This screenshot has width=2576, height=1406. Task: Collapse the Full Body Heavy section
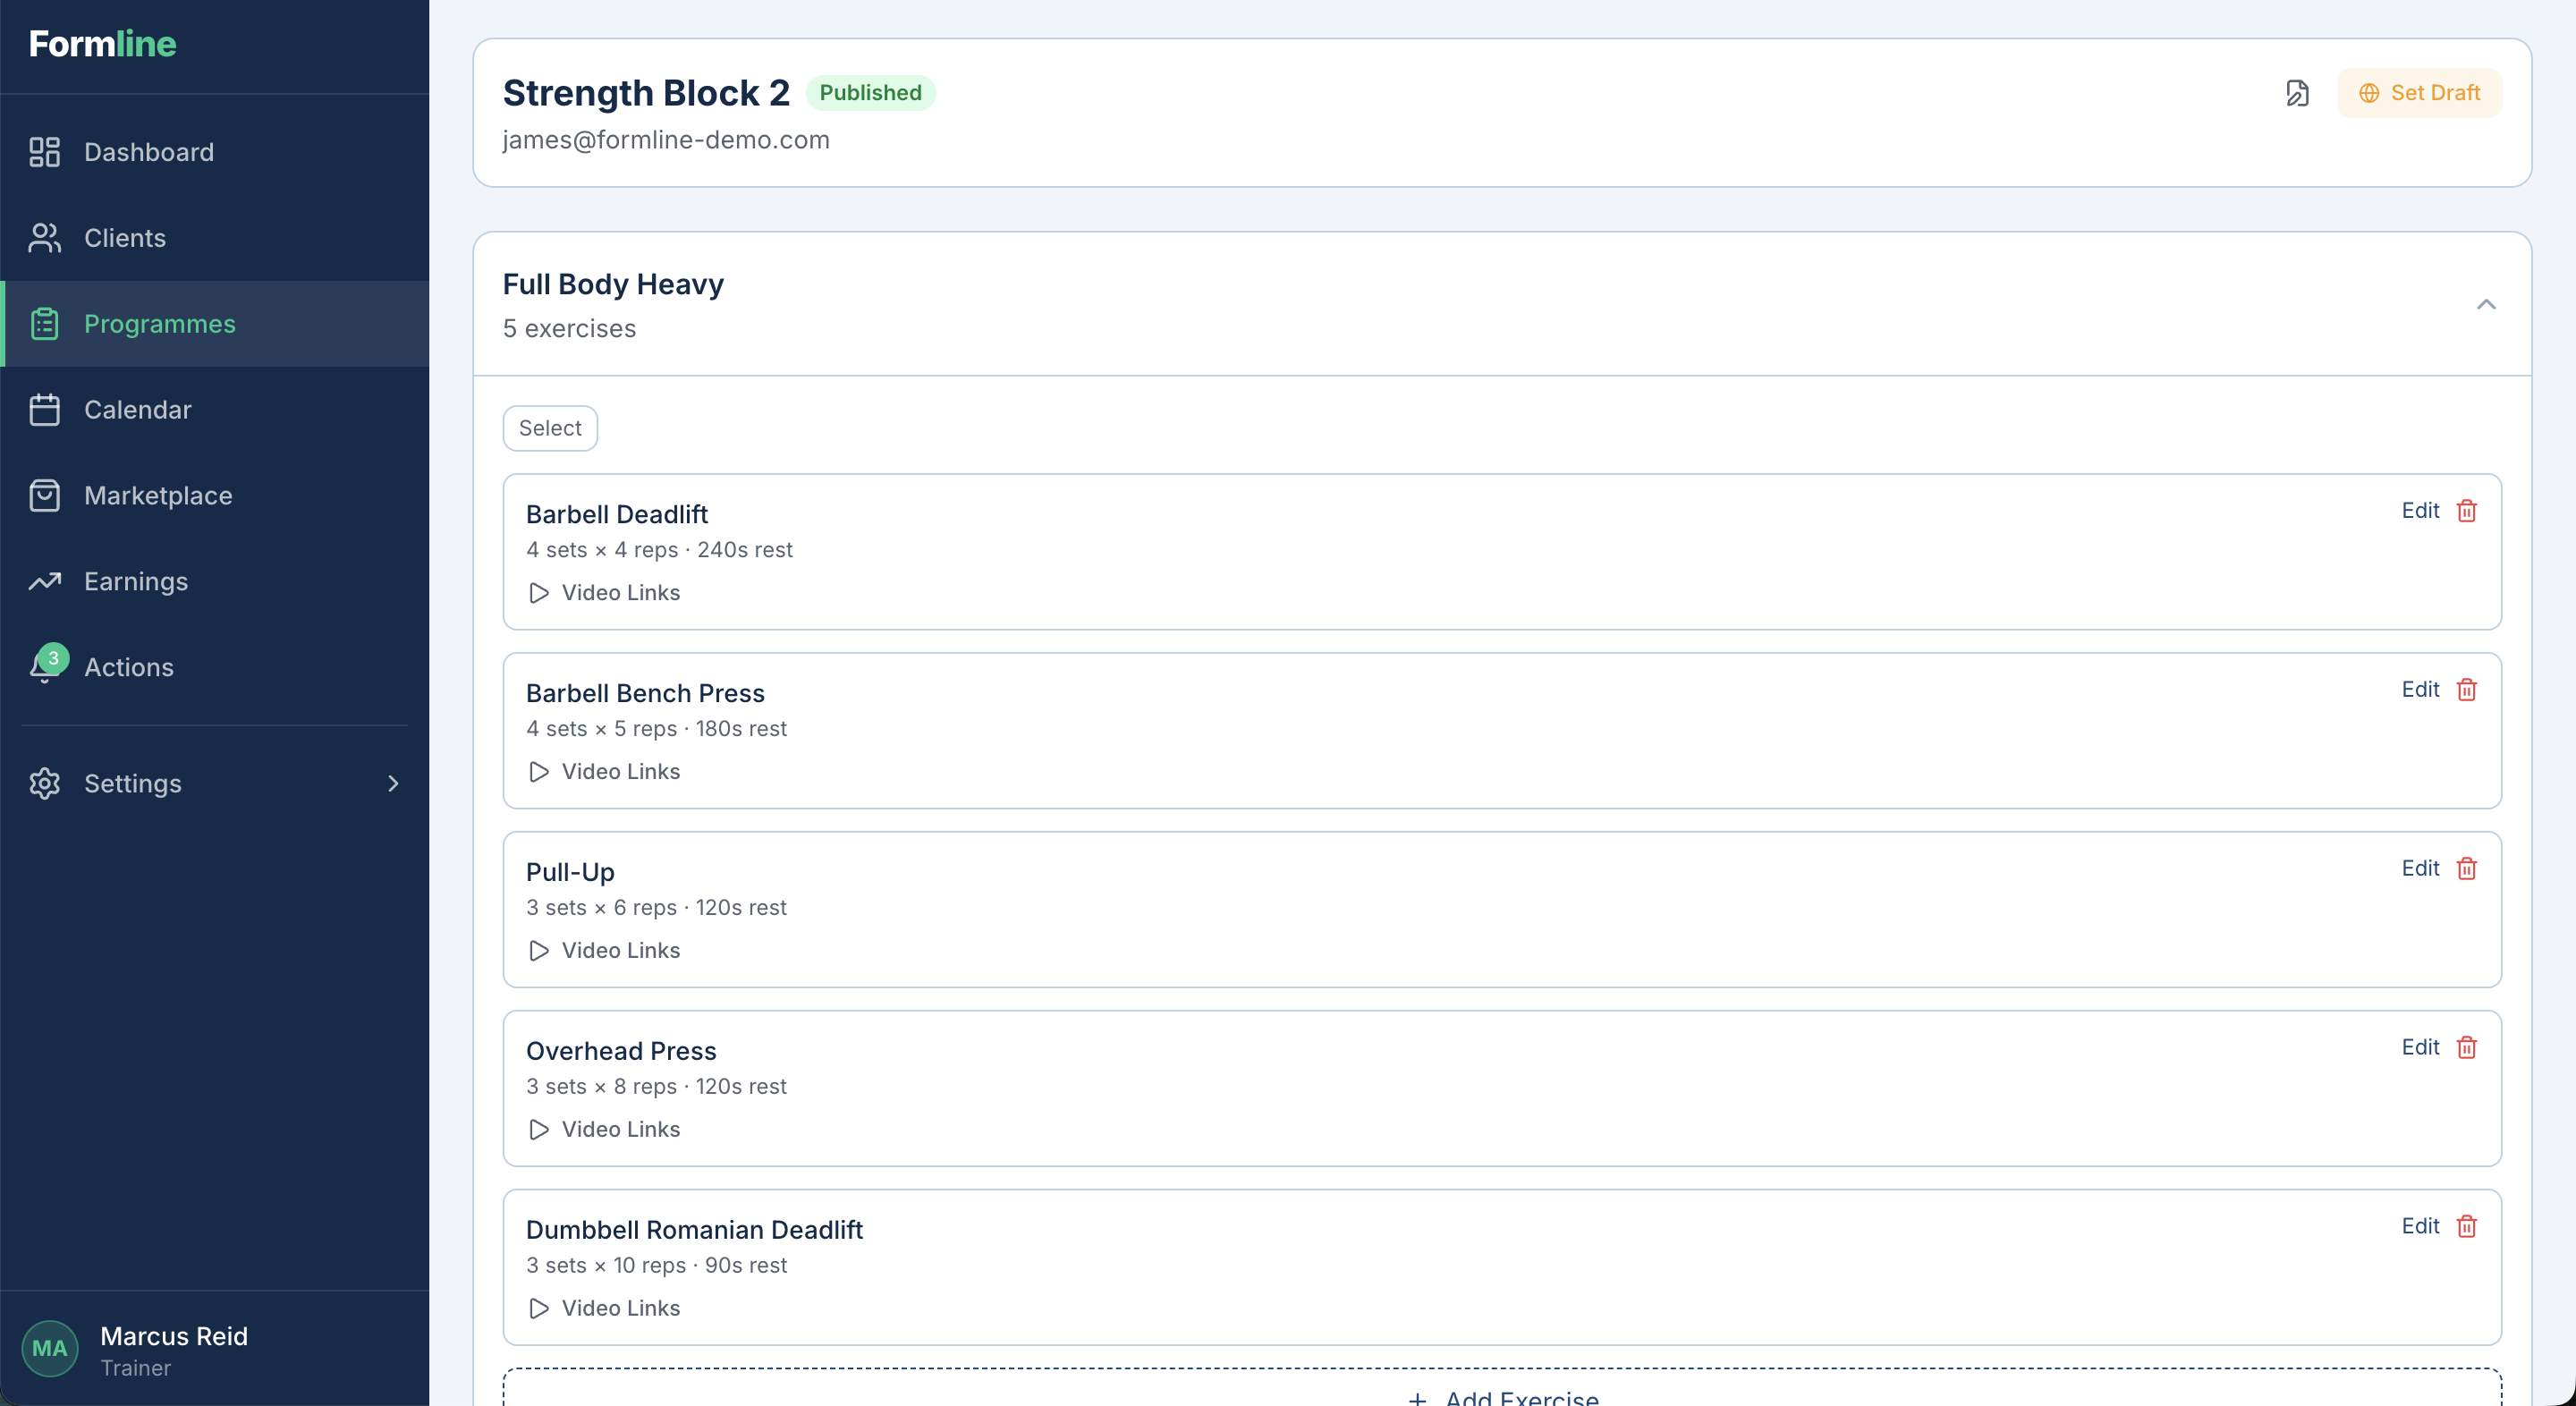coord(2485,304)
